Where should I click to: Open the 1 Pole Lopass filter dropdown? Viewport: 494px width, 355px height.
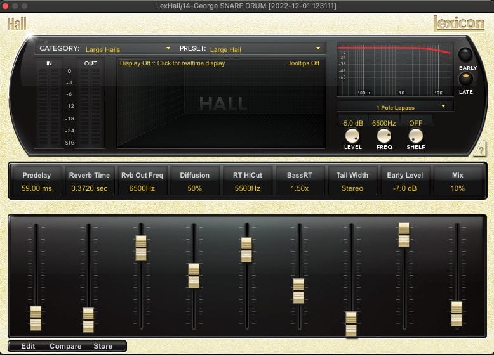coord(396,107)
